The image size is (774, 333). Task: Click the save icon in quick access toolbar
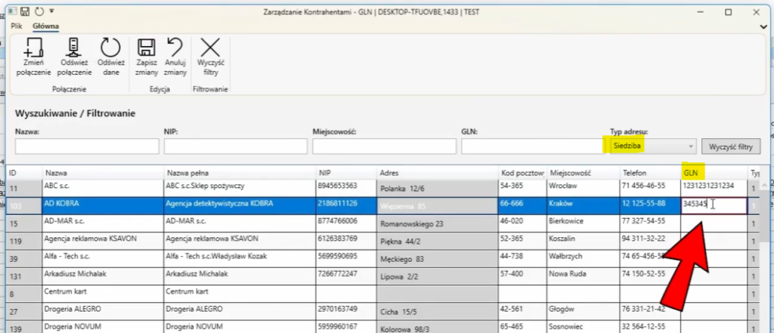pyautogui.click(x=25, y=12)
